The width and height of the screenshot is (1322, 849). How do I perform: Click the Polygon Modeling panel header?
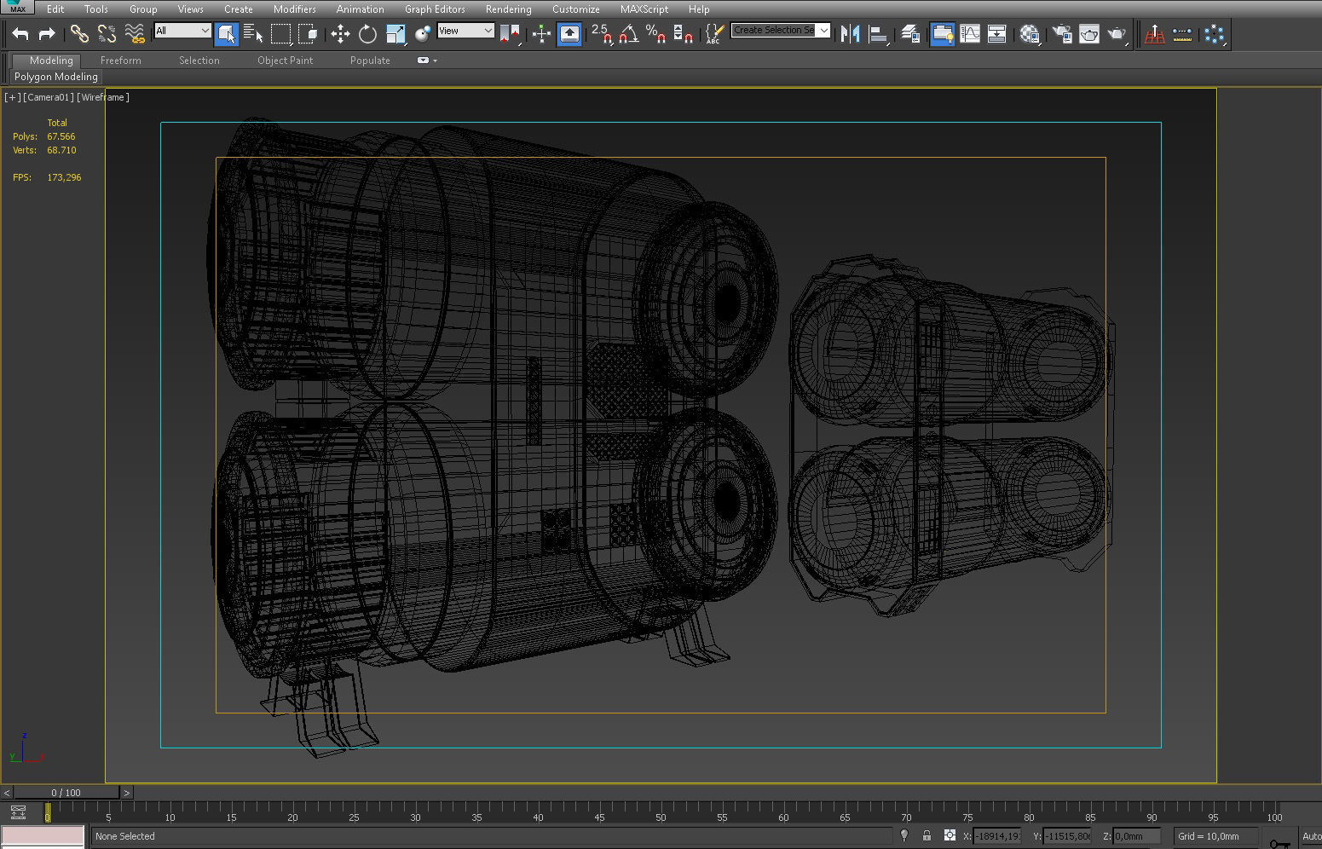point(55,77)
